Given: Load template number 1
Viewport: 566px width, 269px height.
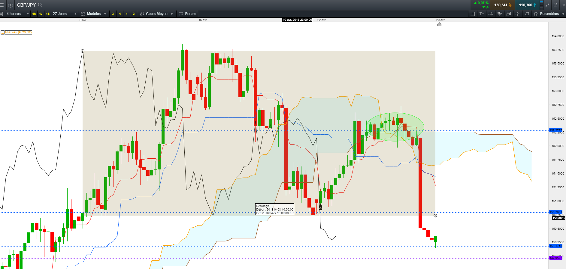Looking at the screenshot, I should 127,14.
